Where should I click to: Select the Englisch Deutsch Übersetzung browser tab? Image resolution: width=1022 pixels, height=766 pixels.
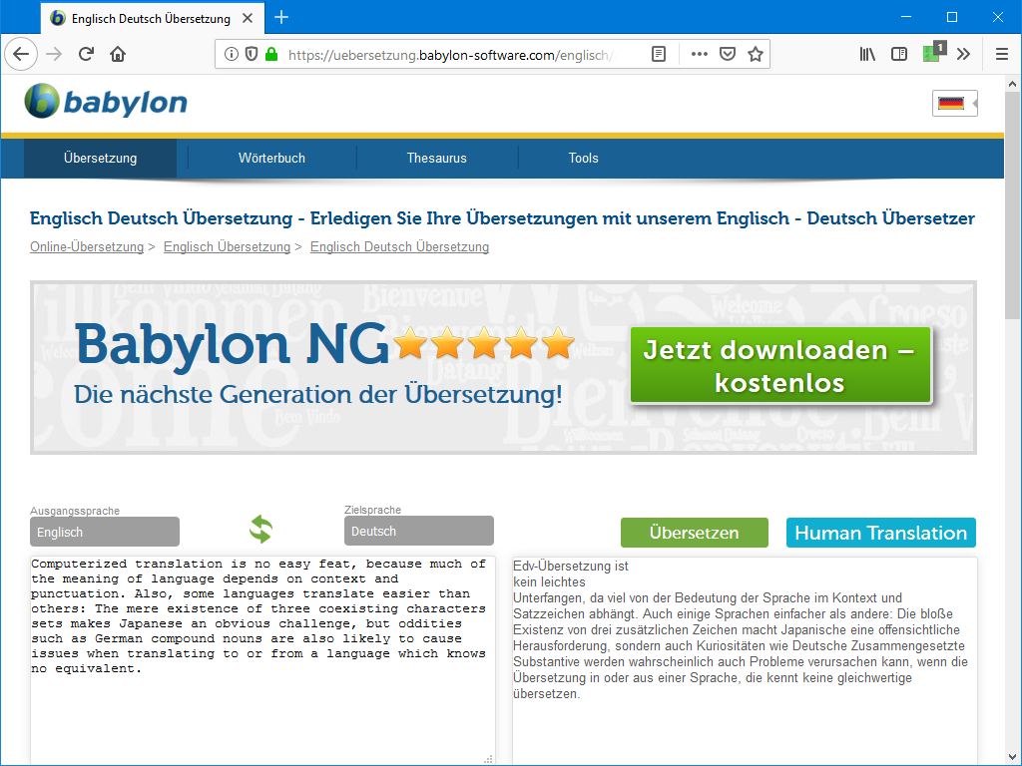tap(153, 18)
